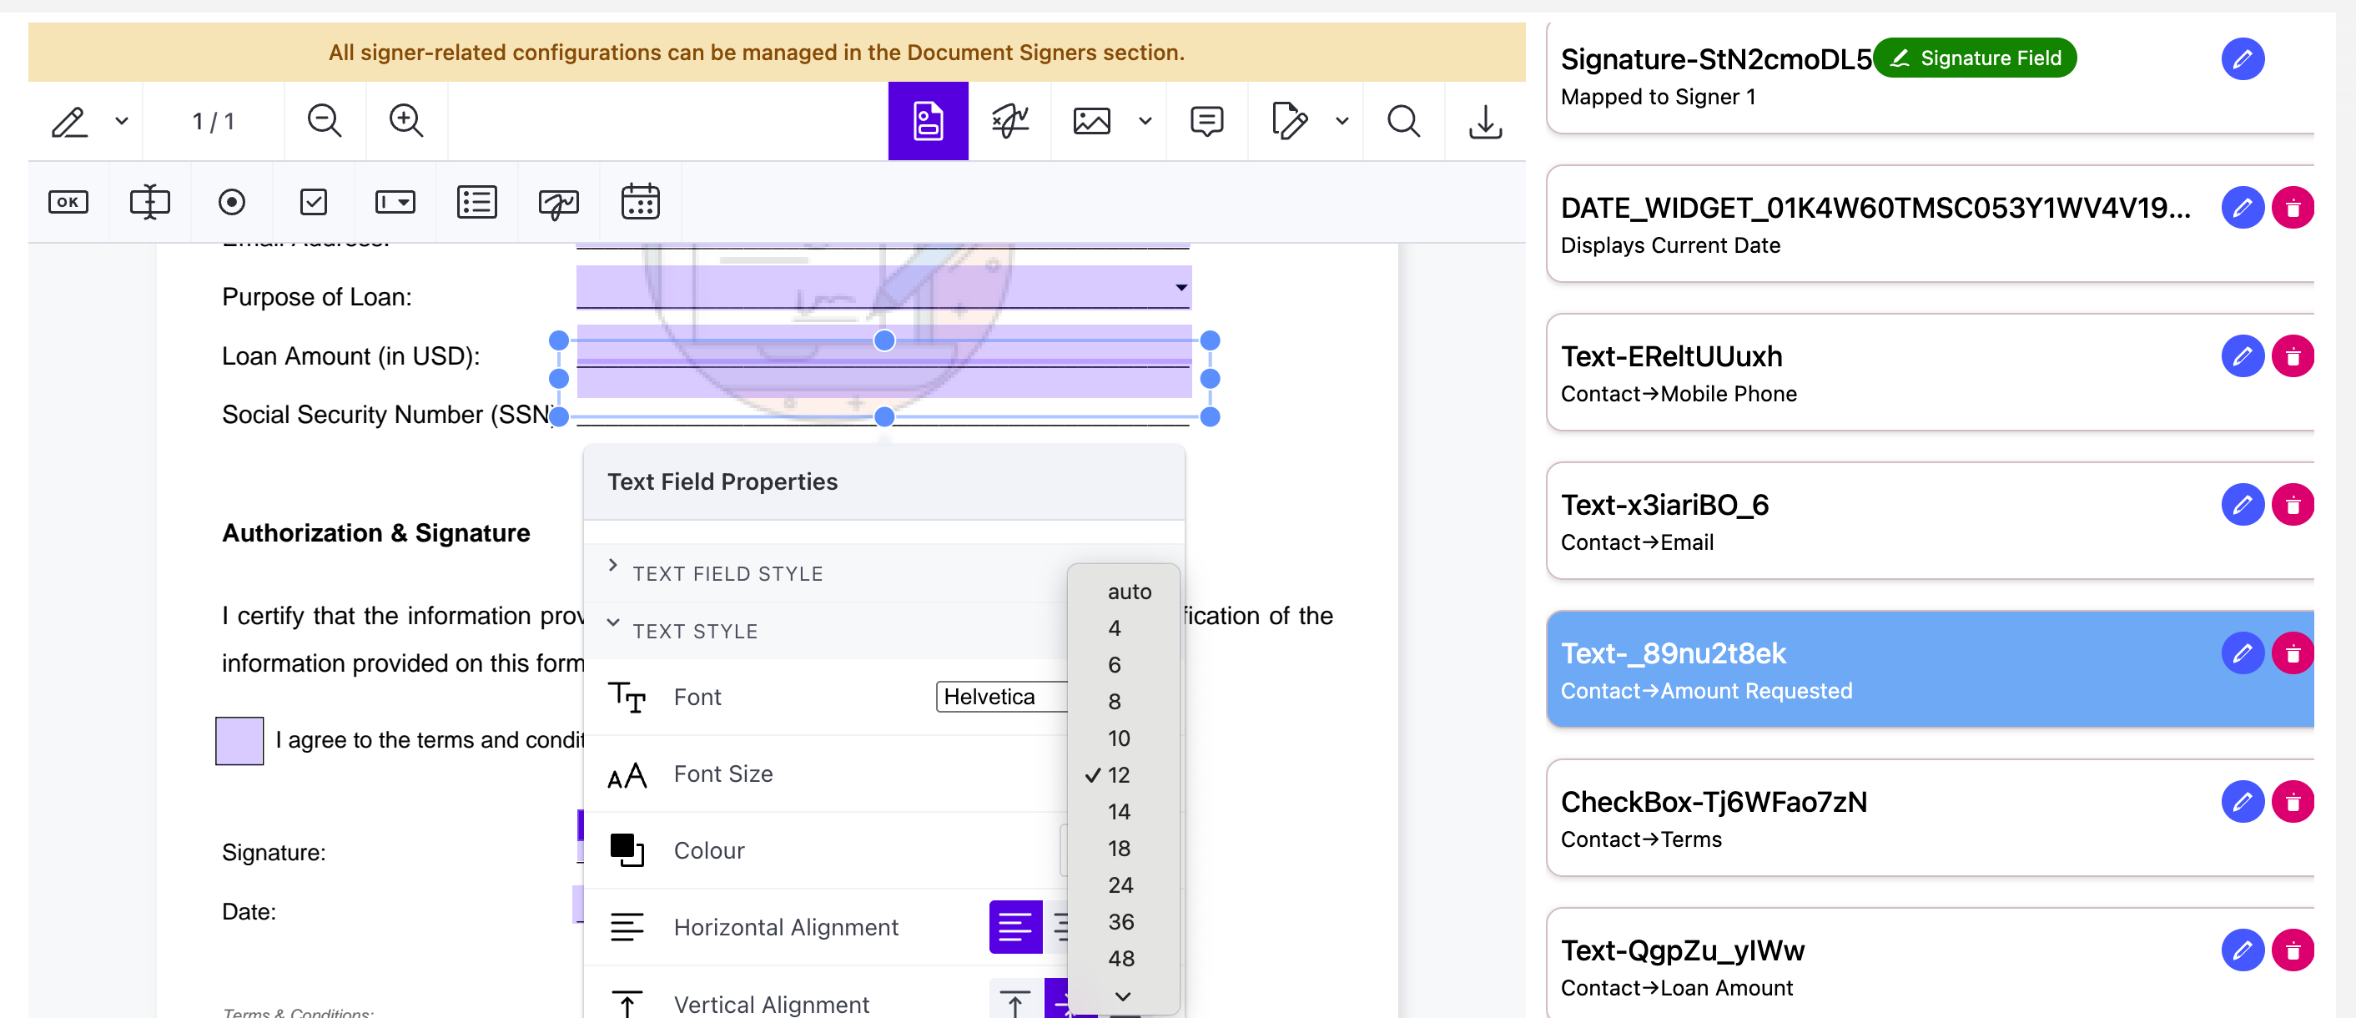Tick the agree to terms checkbox
Image resolution: width=2356 pixels, height=1018 pixels.
[239, 740]
